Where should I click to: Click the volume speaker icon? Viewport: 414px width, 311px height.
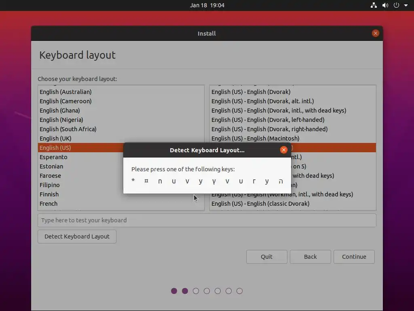pyautogui.click(x=385, y=5)
